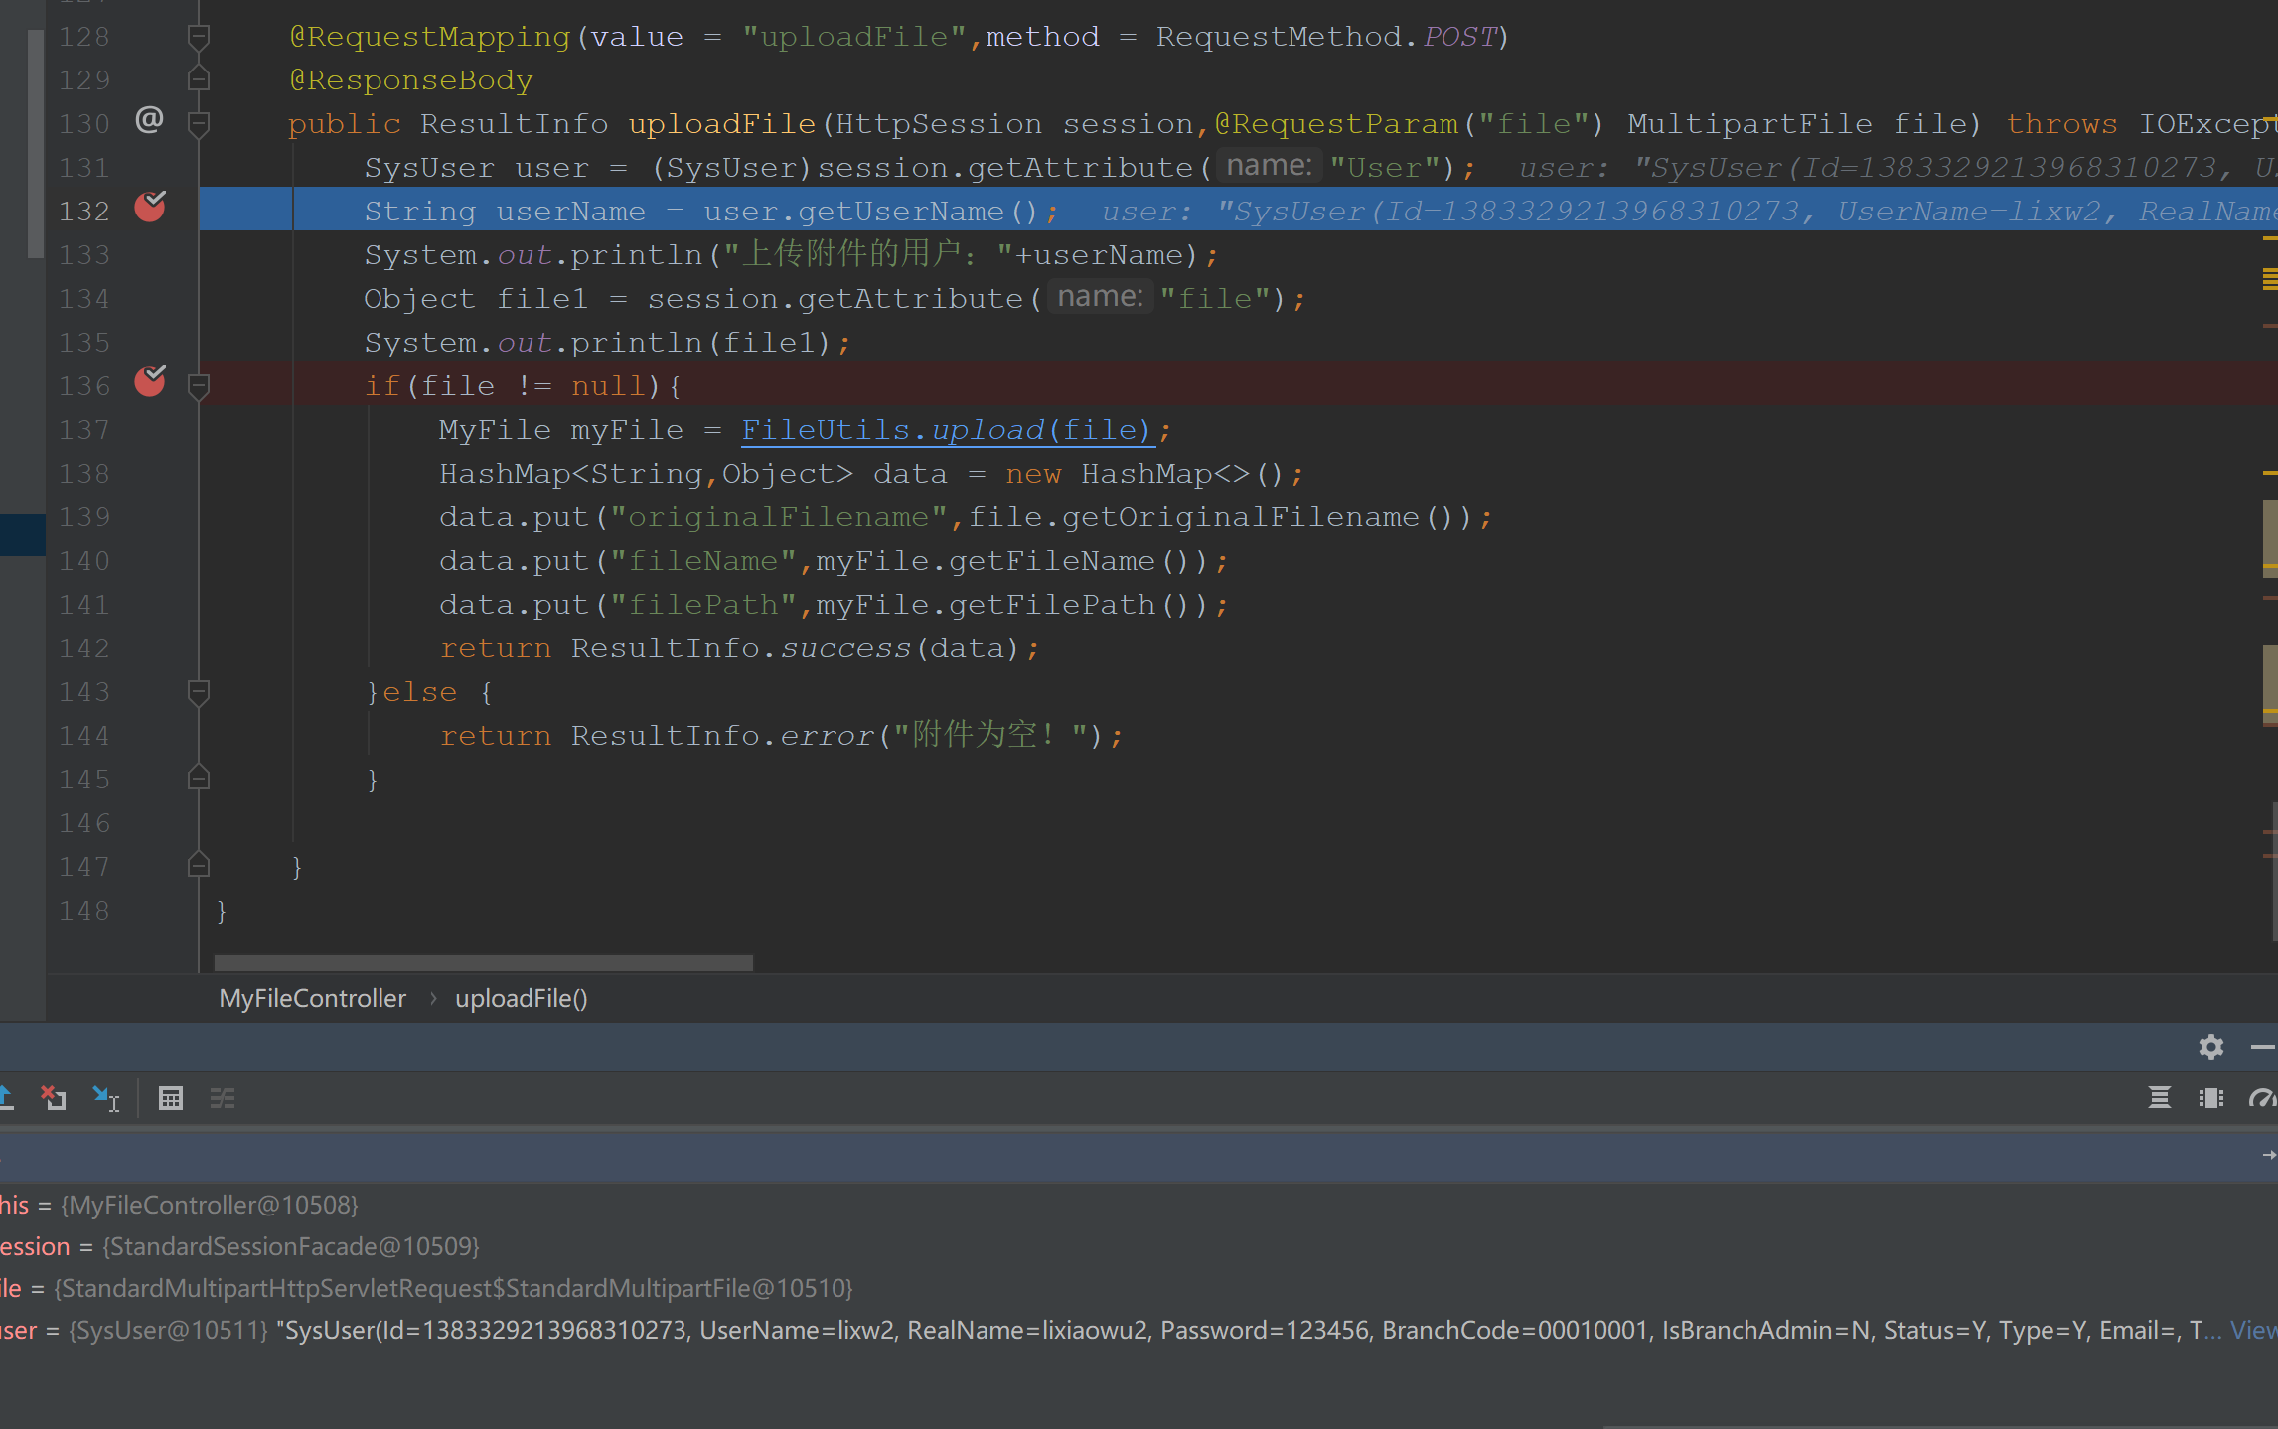
Task: Click the Drop Frame debugger icon
Action: (x=53, y=1098)
